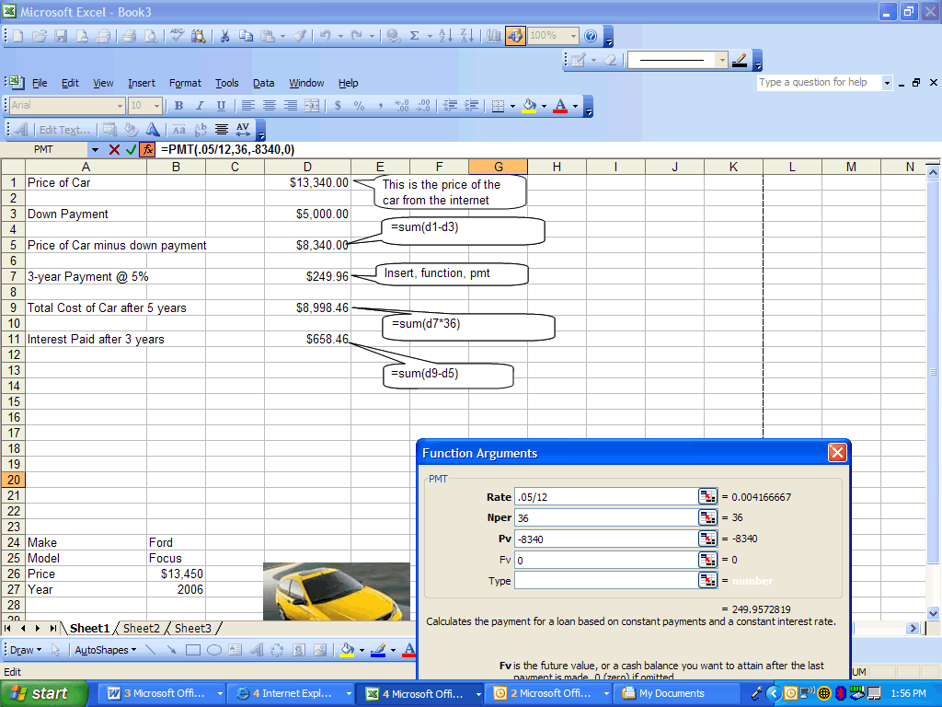Image resolution: width=942 pixels, height=707 pixels.
Task: Open the Insert menu
Action: click(141, 83)
